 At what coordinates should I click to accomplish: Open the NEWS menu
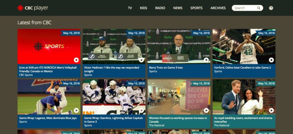pyautogui.click(x=178, y=8)
